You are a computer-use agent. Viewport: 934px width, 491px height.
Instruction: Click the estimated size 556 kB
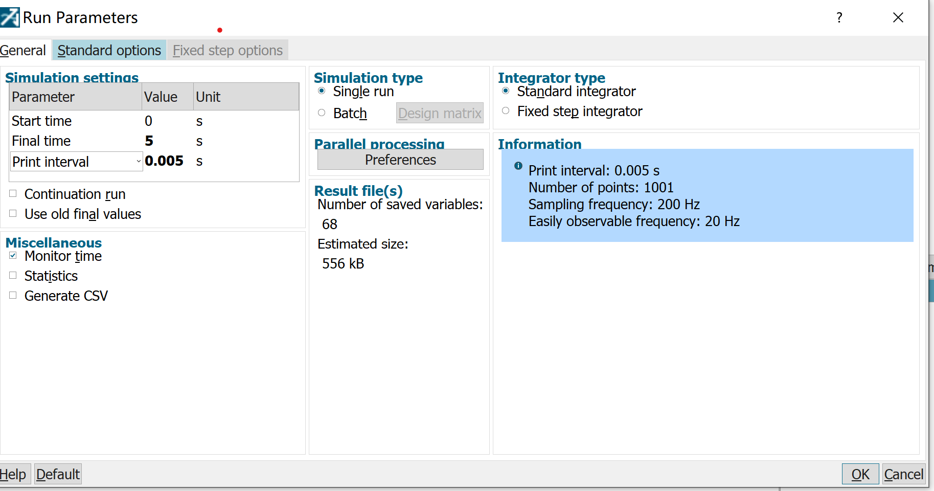343,263
